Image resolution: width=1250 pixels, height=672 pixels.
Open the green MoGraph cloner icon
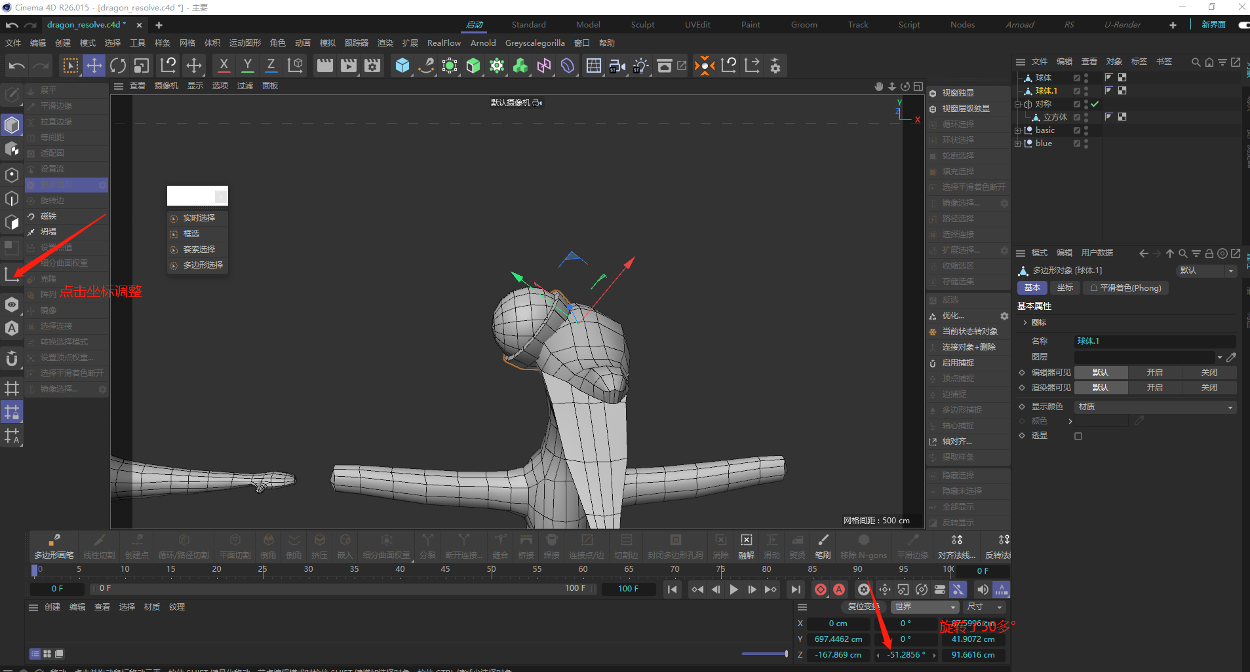520,65
